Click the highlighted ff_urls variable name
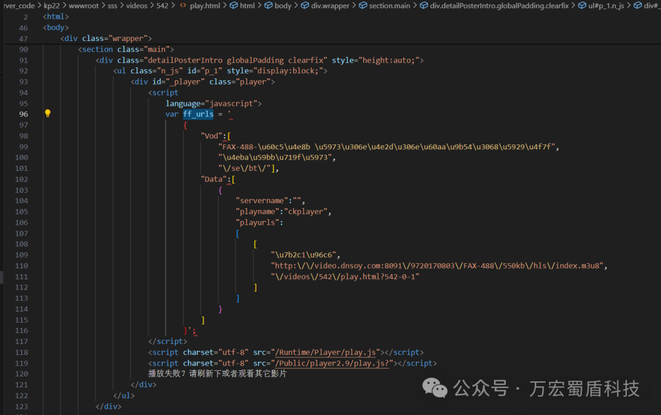Viewport: 661px width, 415px height. pos(198,114)
